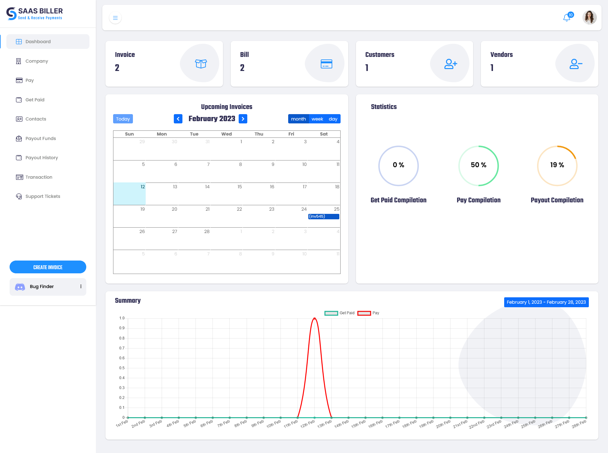Click the Invoice box icon
This screenshot has height=453, width=608.
(x=201, y=64)
